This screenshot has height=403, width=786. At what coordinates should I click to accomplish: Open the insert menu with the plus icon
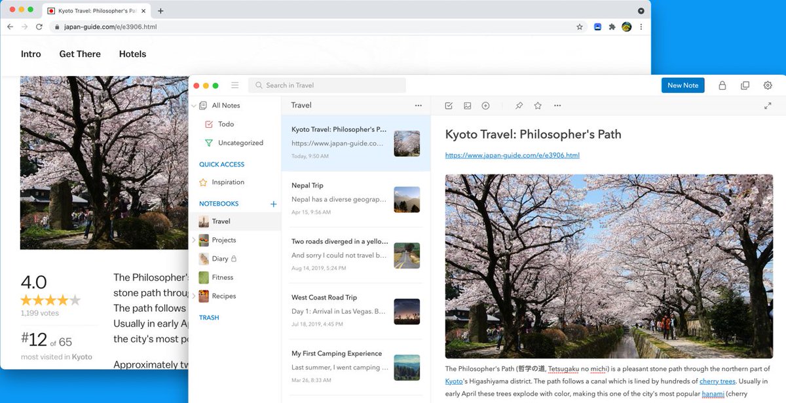(486, 106)
